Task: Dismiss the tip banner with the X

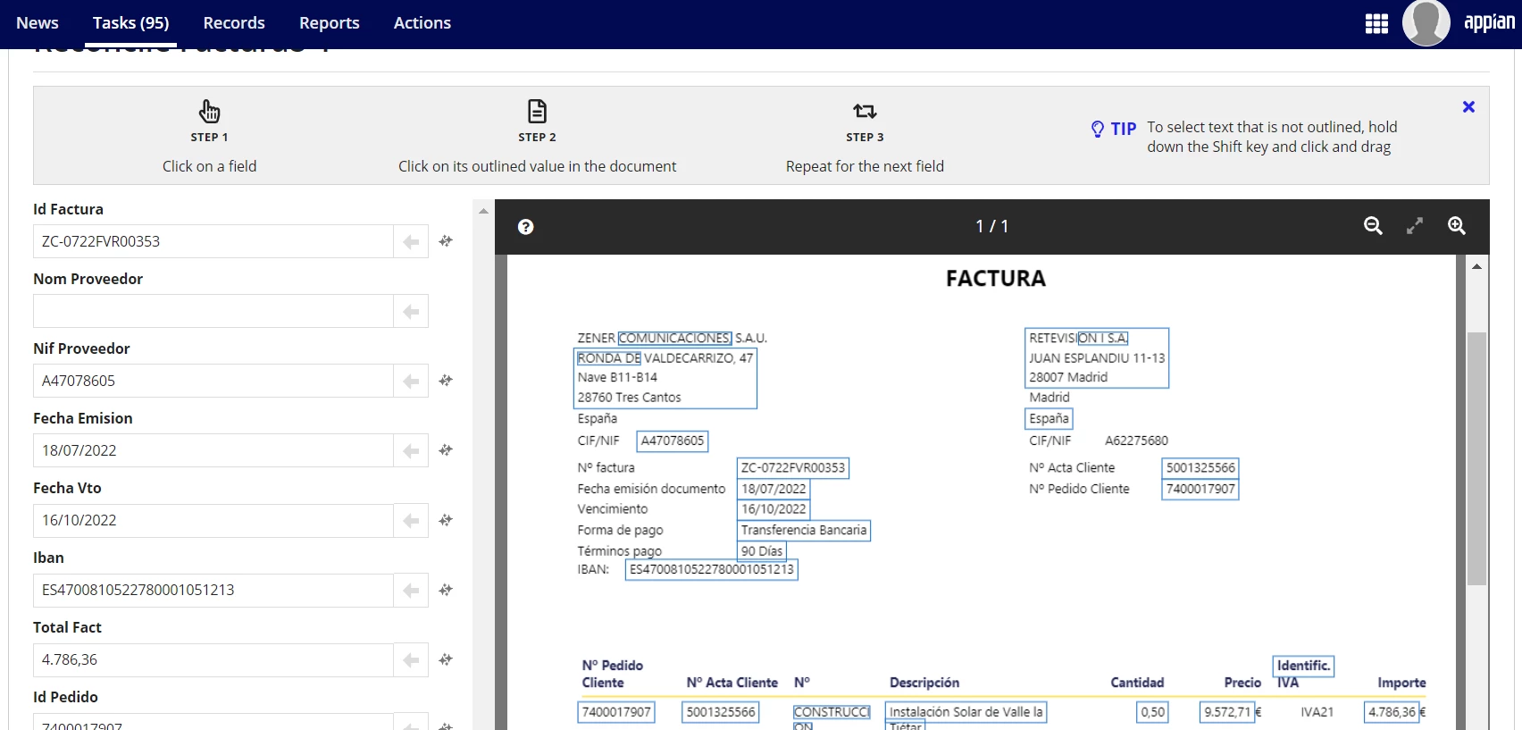Action: click(1468, 107)
